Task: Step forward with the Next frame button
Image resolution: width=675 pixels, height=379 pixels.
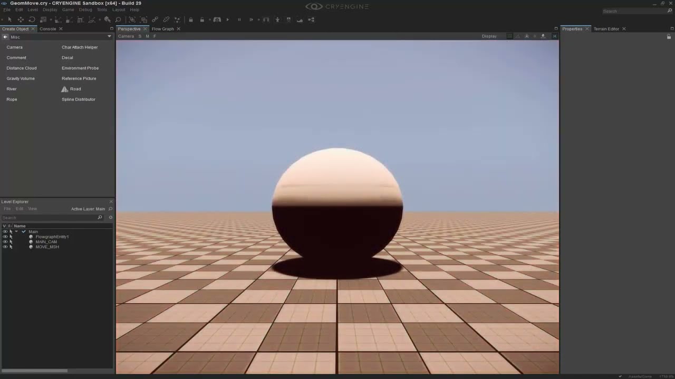Action: pos(251,19)
